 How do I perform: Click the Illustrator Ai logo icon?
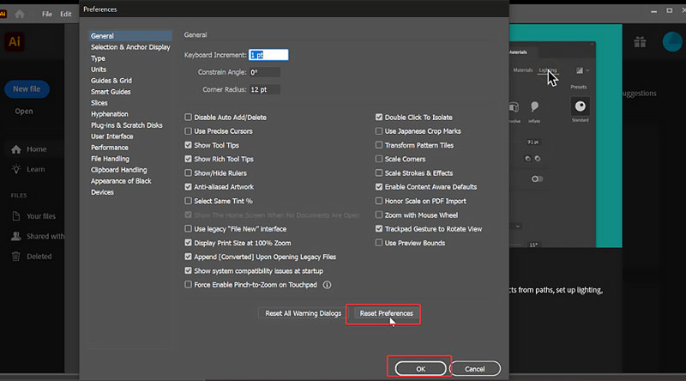[15, 41]
